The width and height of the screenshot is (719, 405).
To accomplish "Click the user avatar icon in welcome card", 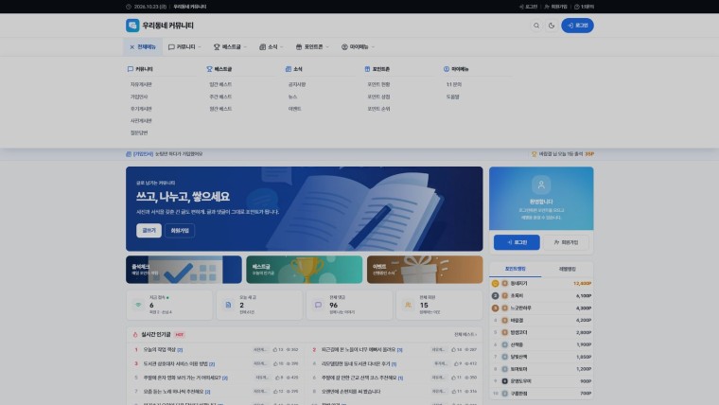I will (541, 185).
